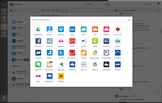Choose the HiDrive icon
Image resolution: width=162 pixels, height=103 pixels.
(84, 53)
